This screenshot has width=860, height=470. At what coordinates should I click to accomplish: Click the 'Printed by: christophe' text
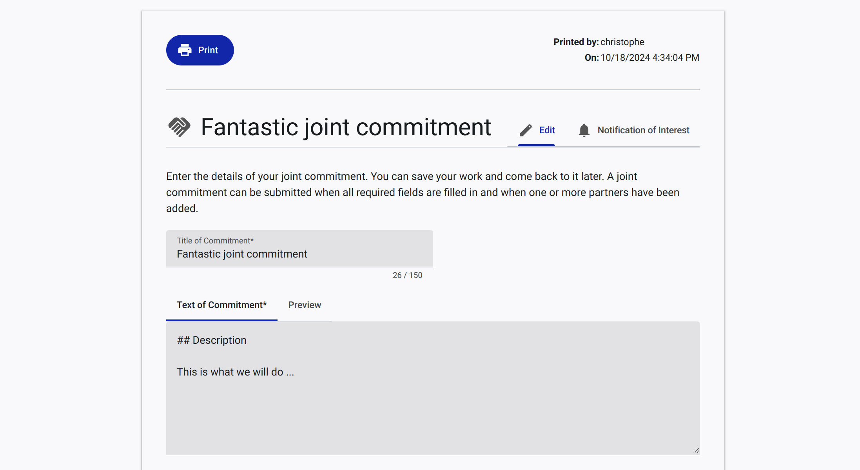coord(599,42)
